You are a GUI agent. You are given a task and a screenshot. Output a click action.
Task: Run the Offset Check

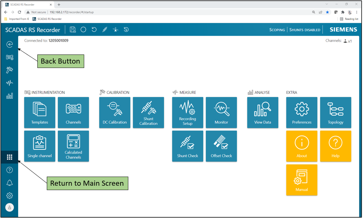(221, 146)
